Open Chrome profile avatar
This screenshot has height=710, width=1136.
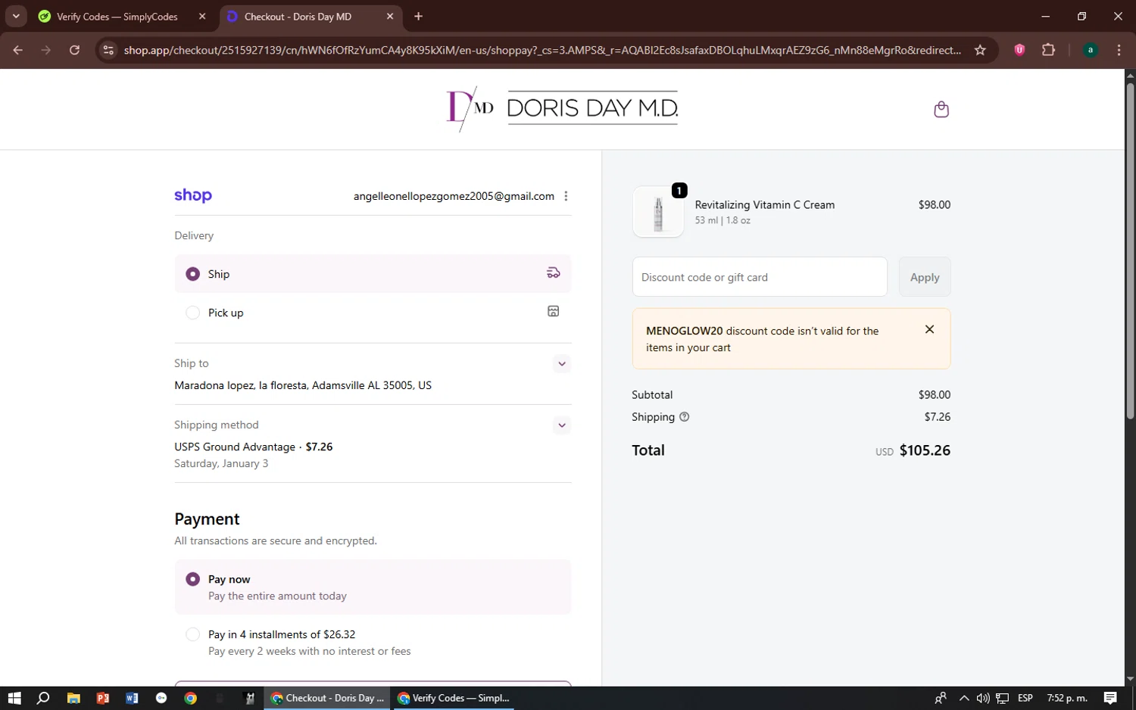pos(1091,50)
